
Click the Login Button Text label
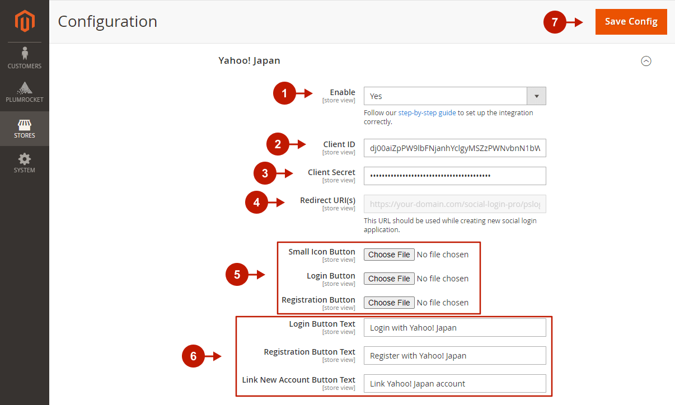pyautogui.click(x=322, y=324)
